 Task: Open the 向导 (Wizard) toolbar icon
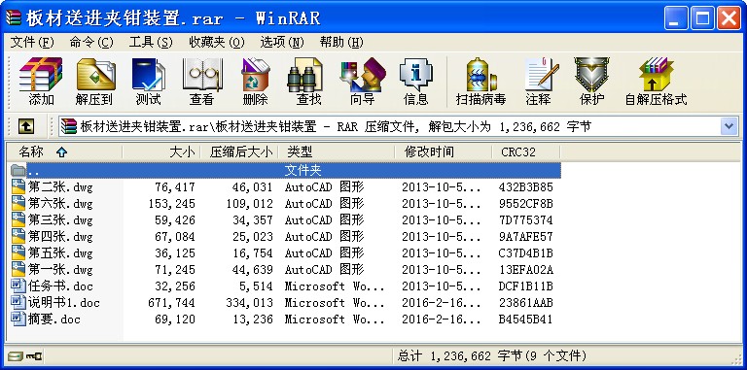coord(363,75)
